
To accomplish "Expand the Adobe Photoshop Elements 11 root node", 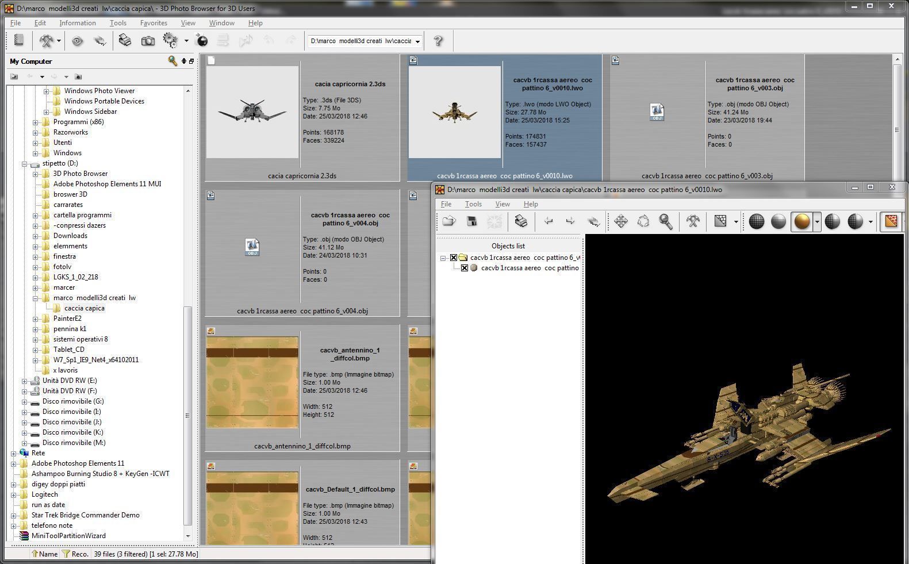I will 14,464.
